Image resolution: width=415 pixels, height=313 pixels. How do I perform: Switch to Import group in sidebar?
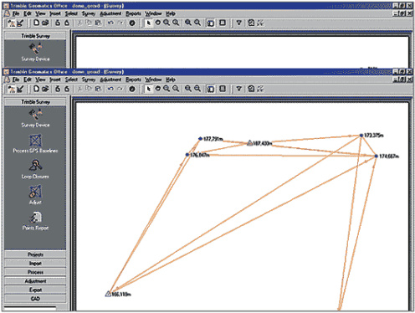click(35, 264)
